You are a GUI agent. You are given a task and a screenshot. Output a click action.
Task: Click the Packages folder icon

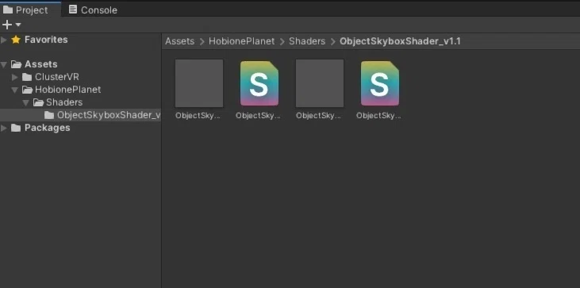click(x=16, y=128)
